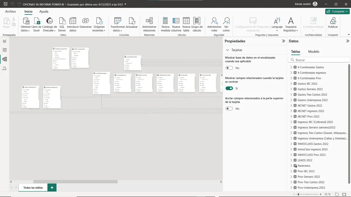Undo the last action

tap(13, 4)
